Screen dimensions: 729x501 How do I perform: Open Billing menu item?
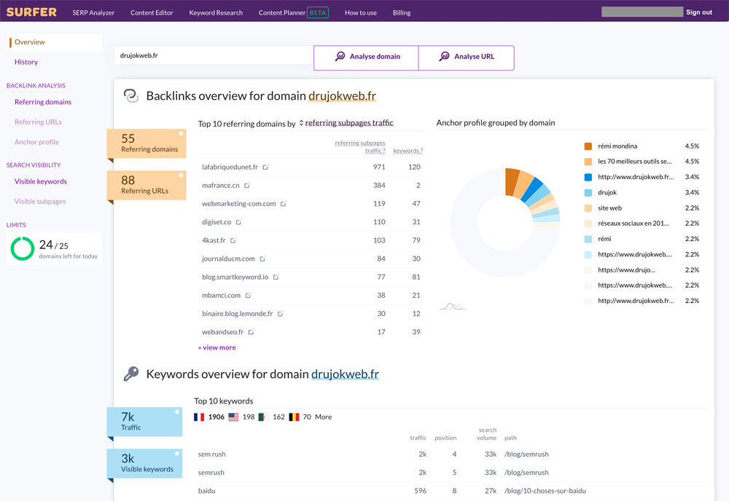point(402,12)
